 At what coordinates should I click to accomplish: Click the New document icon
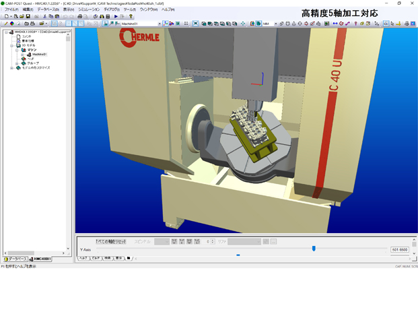pos(7,16)
